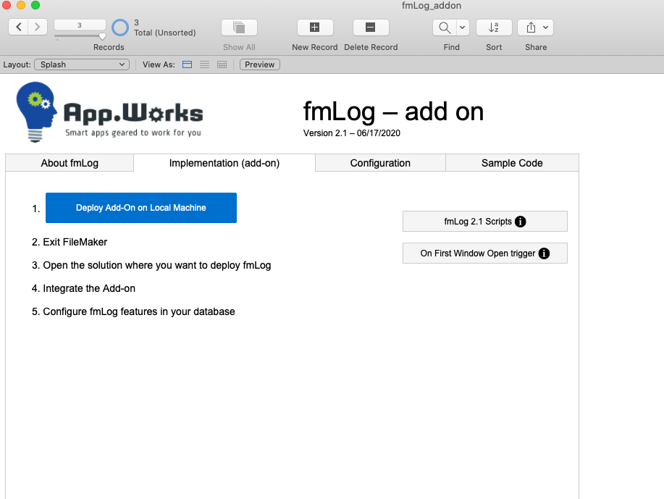Go to the previous record arrow
Image resolution: width=664 pixels, height=499 pixels.
tap(19, 27)
